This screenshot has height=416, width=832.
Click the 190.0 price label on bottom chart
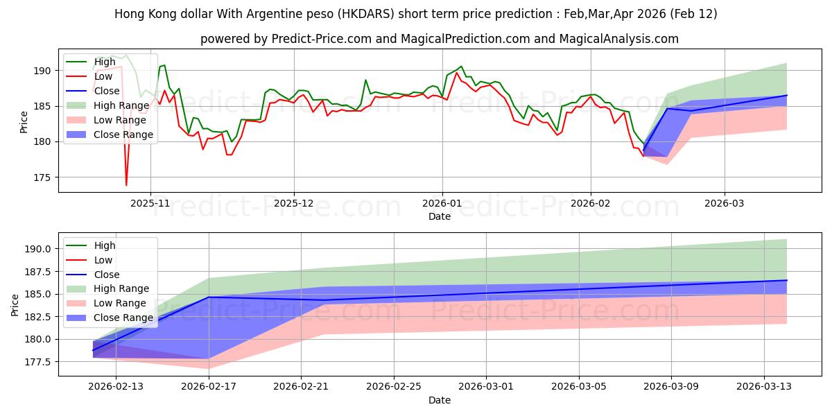coord(37,249)
